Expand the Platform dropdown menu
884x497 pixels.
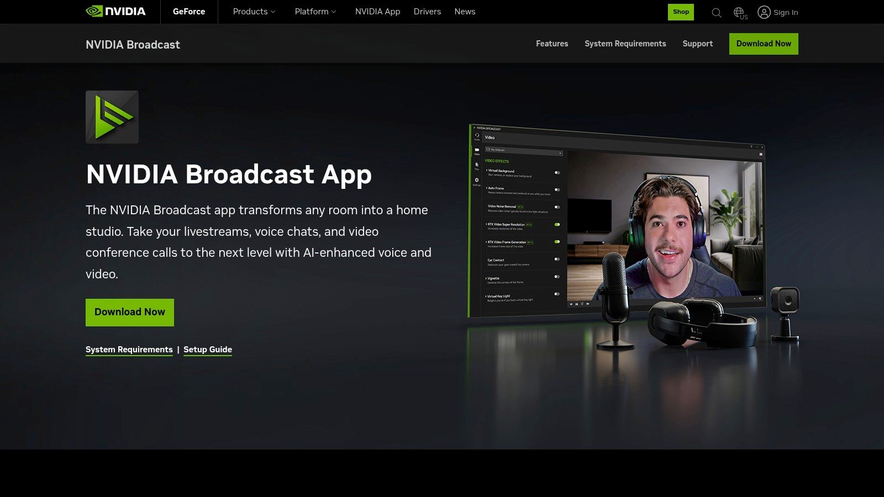(315, 12)
